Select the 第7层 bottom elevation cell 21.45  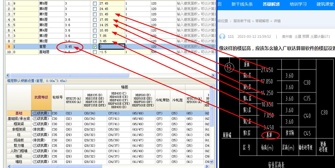tap(112, 14)
